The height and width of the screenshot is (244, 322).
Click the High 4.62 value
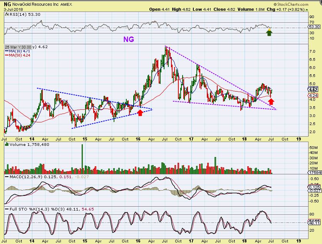pyautogui.click(x=181, y=9)
